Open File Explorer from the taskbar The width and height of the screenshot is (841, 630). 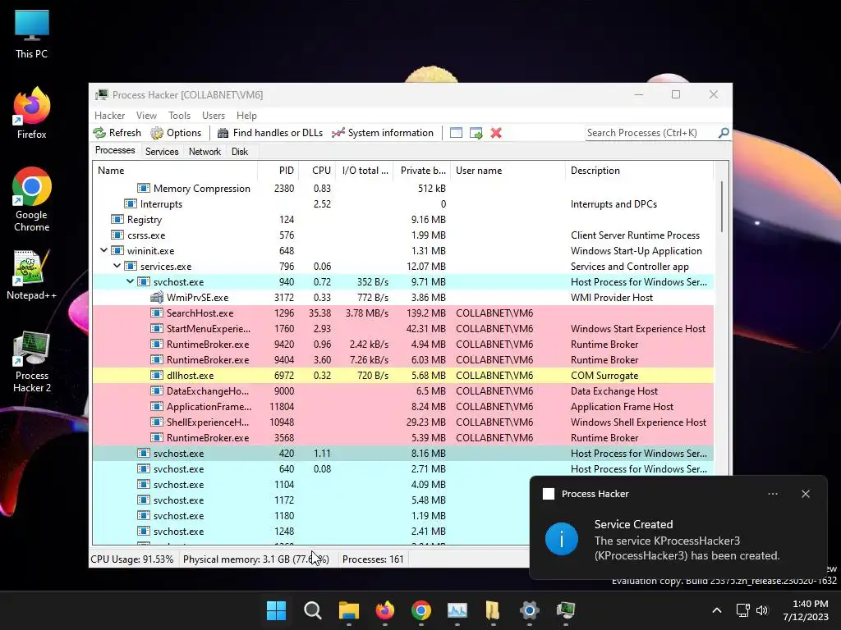pyautogui.click(x=348, y=610)
